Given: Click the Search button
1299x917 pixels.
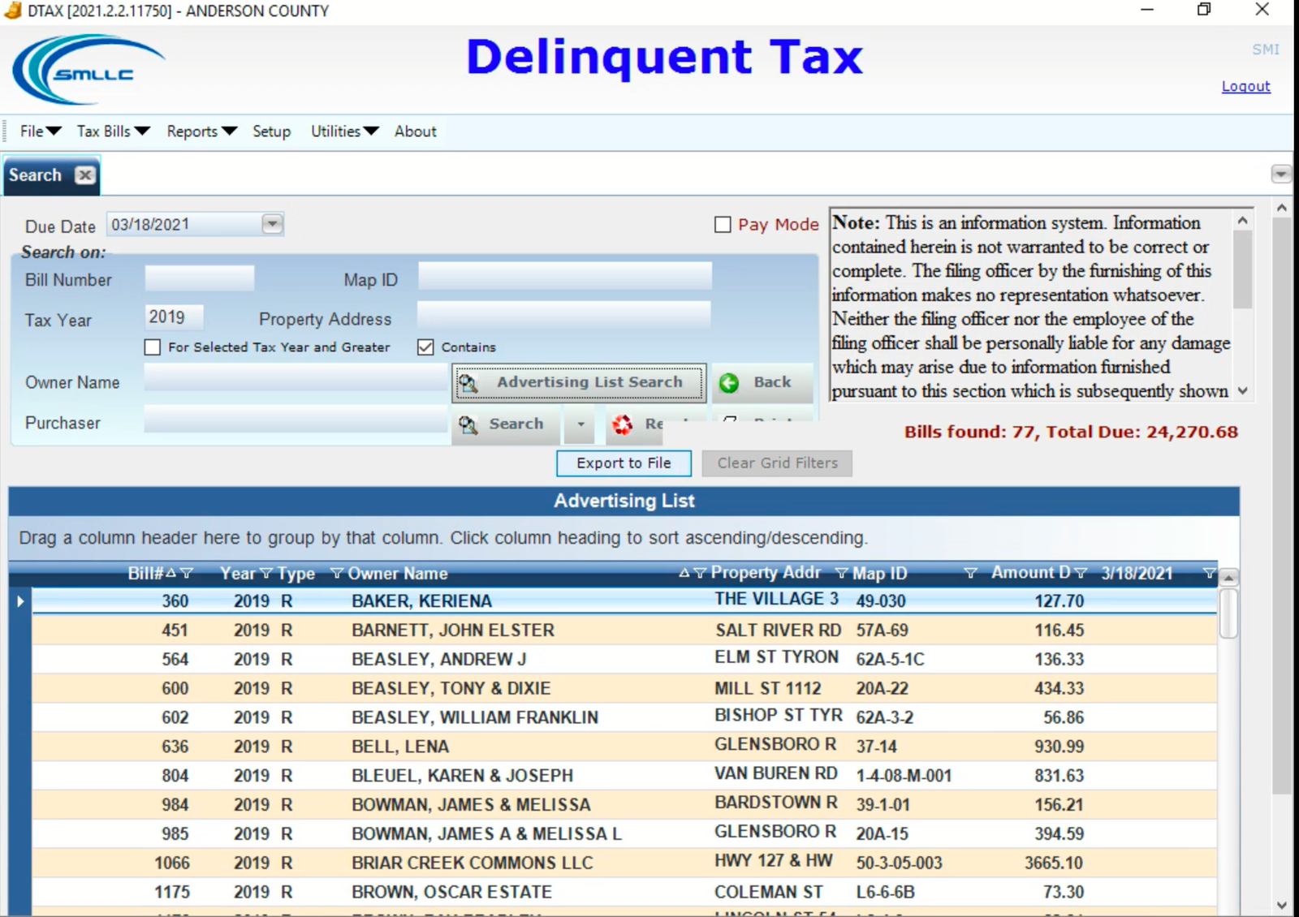Looking at the screenshot, I should (x=506, y=424).
